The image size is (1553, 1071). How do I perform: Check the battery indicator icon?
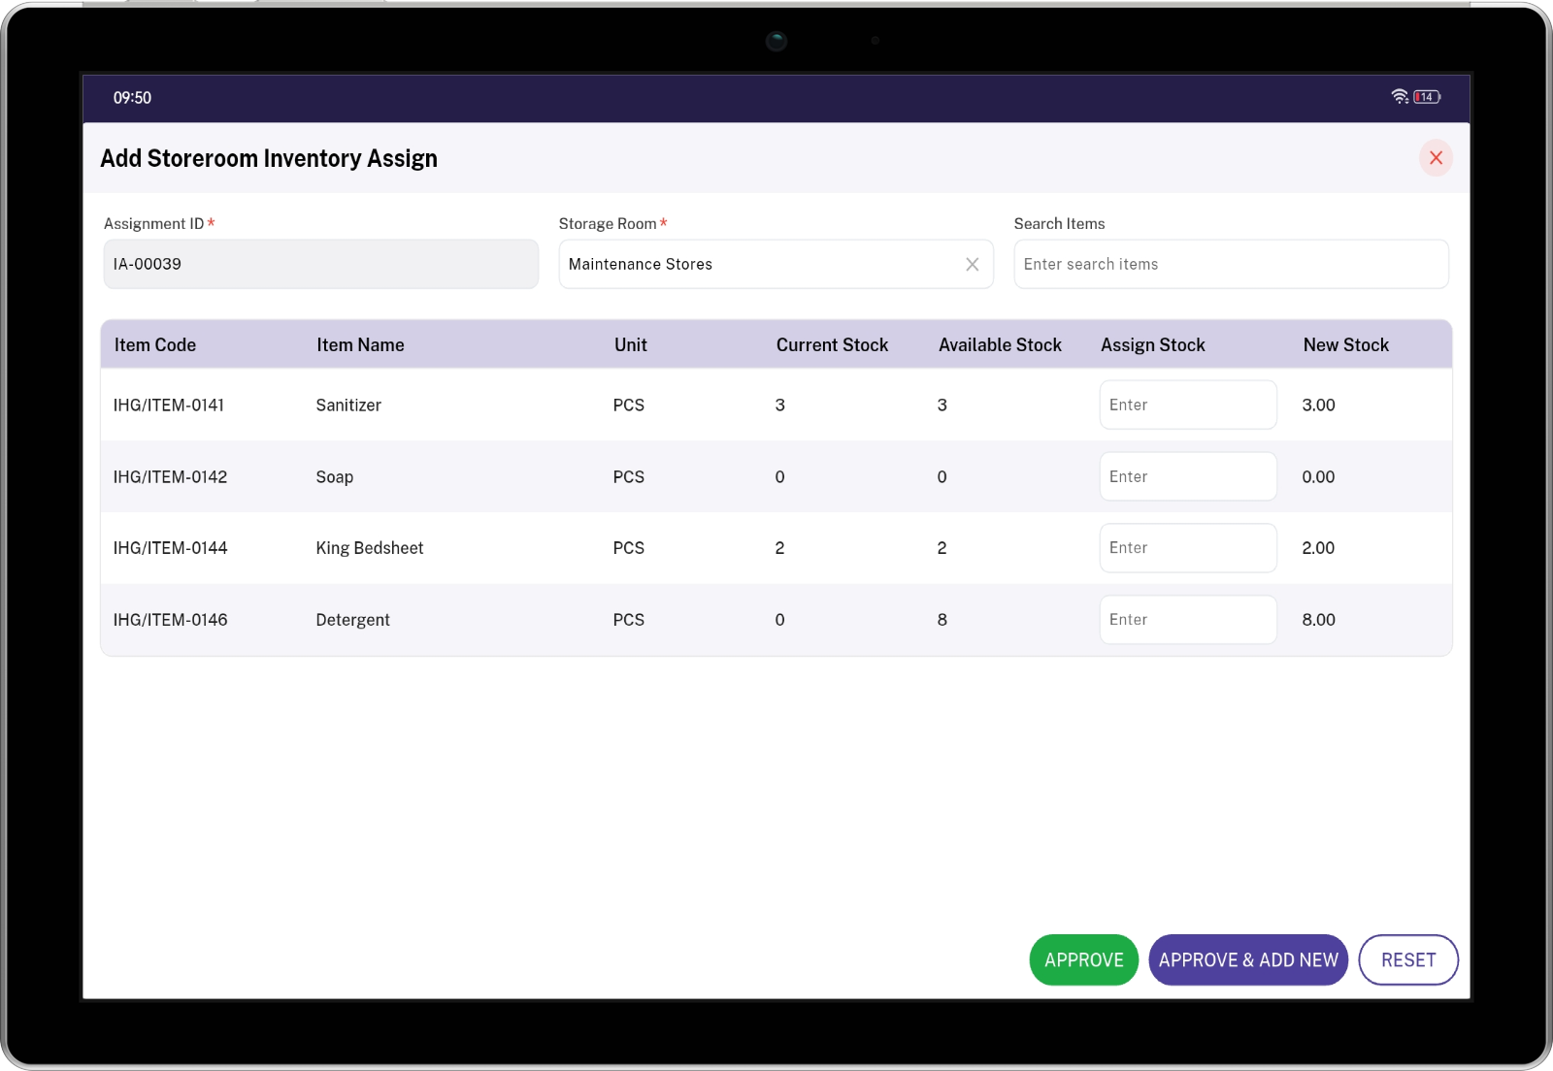click(x=1427, y=97)
